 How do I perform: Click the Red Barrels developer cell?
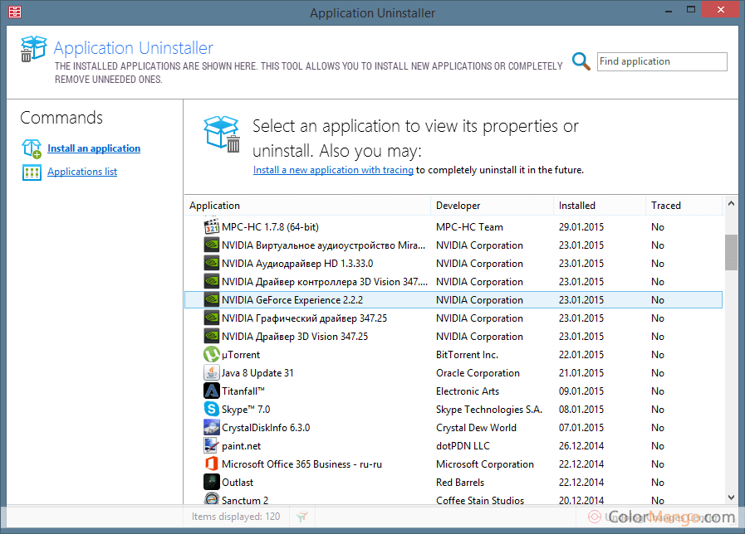(460, 483)
